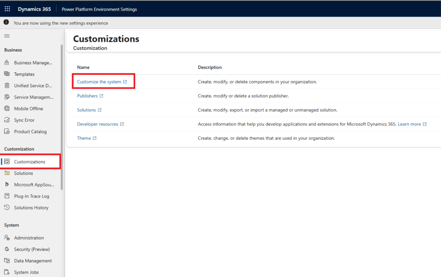The height and width of the screenshot is (277, 441).
Task: Select Customizations in the sidebar
Action: (29, 162)
